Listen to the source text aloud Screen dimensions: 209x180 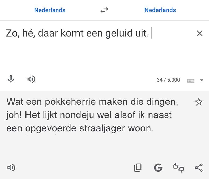[31, 79]
